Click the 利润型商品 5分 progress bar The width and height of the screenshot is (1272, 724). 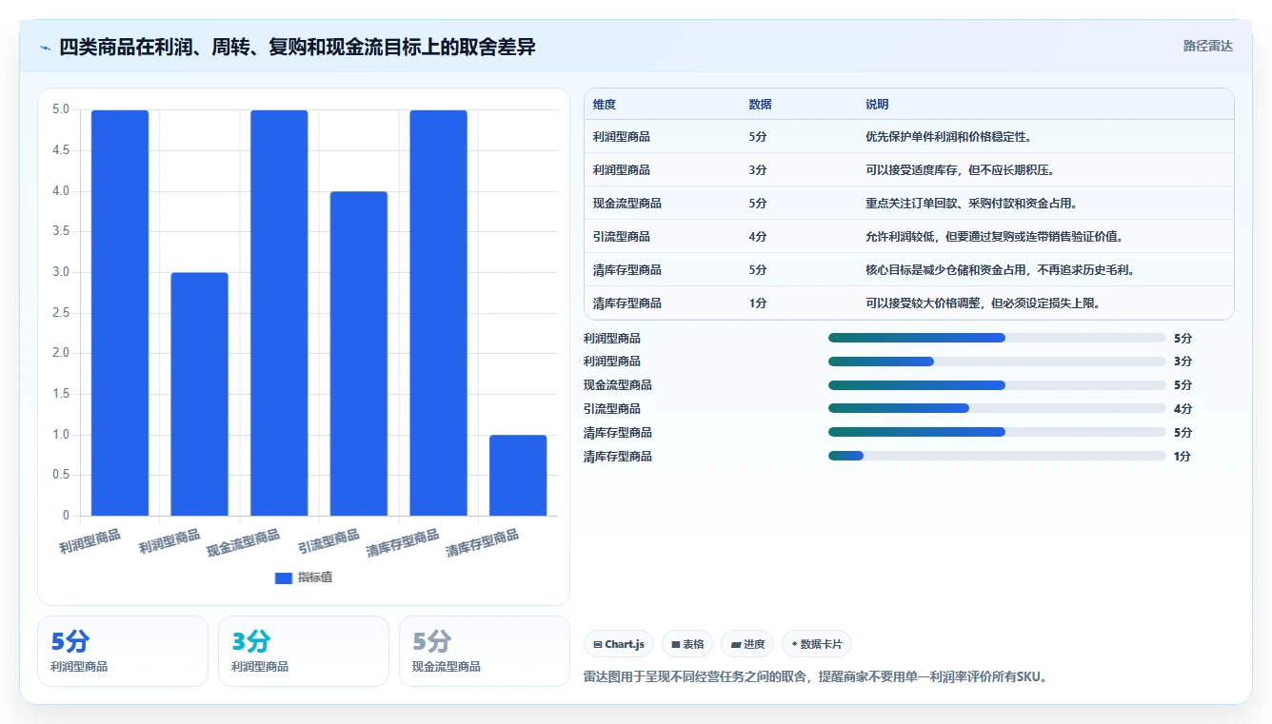pyautogui.click(x=997, y=338)
